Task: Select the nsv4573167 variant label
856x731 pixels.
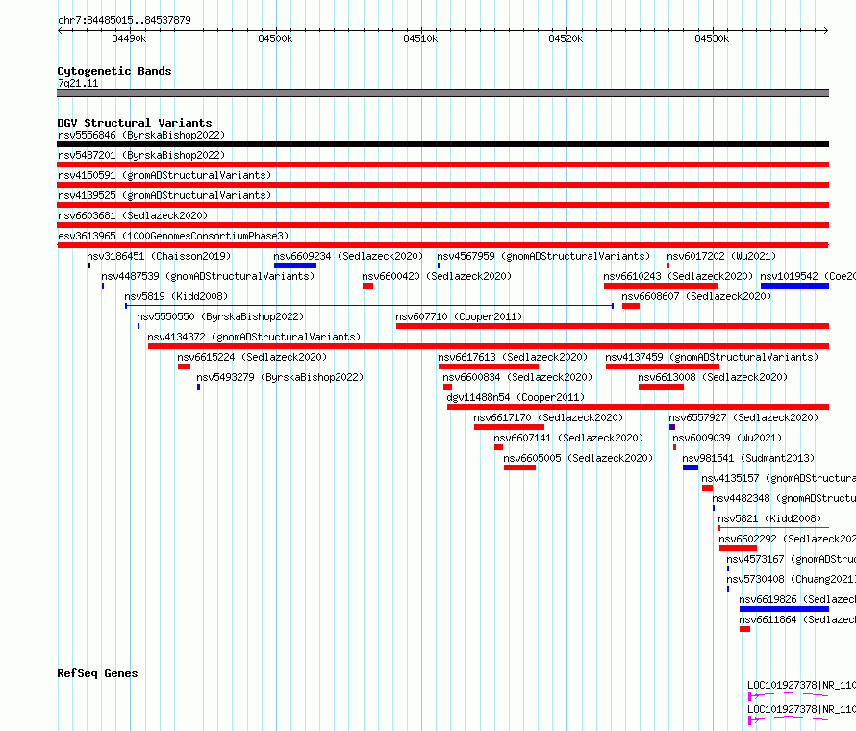Action: point(791,559)
